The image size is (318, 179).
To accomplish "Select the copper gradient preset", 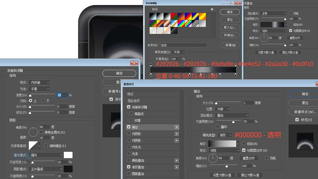I will 167,23.
